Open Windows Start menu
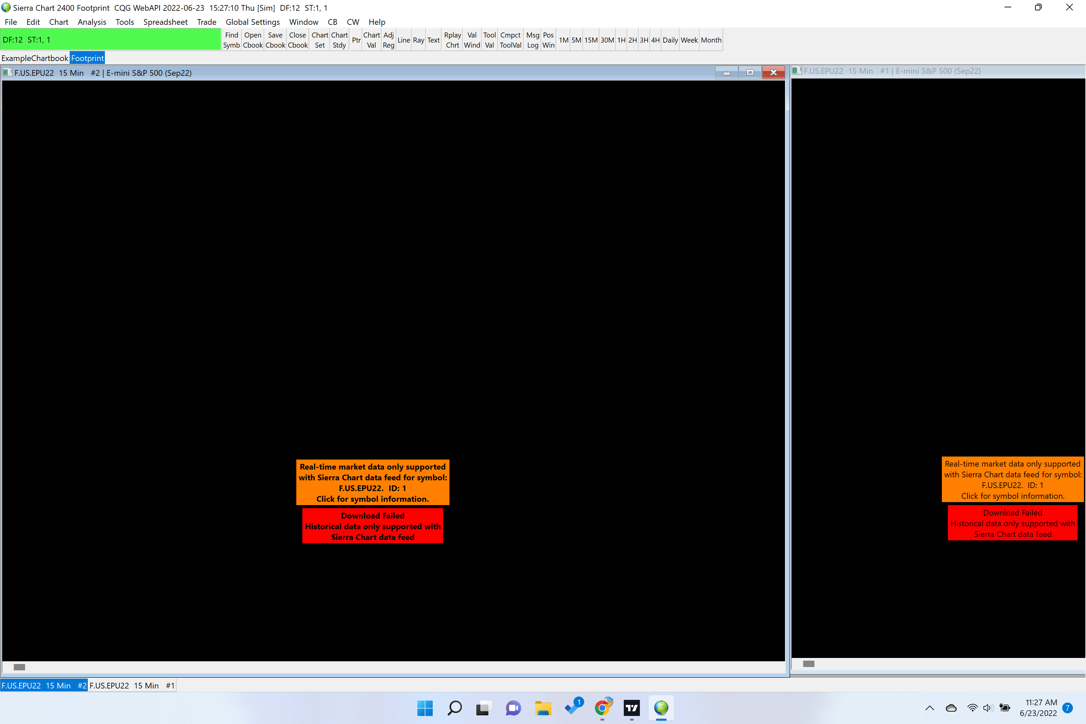Screen dimensions: 1086x724 (425, 708)
